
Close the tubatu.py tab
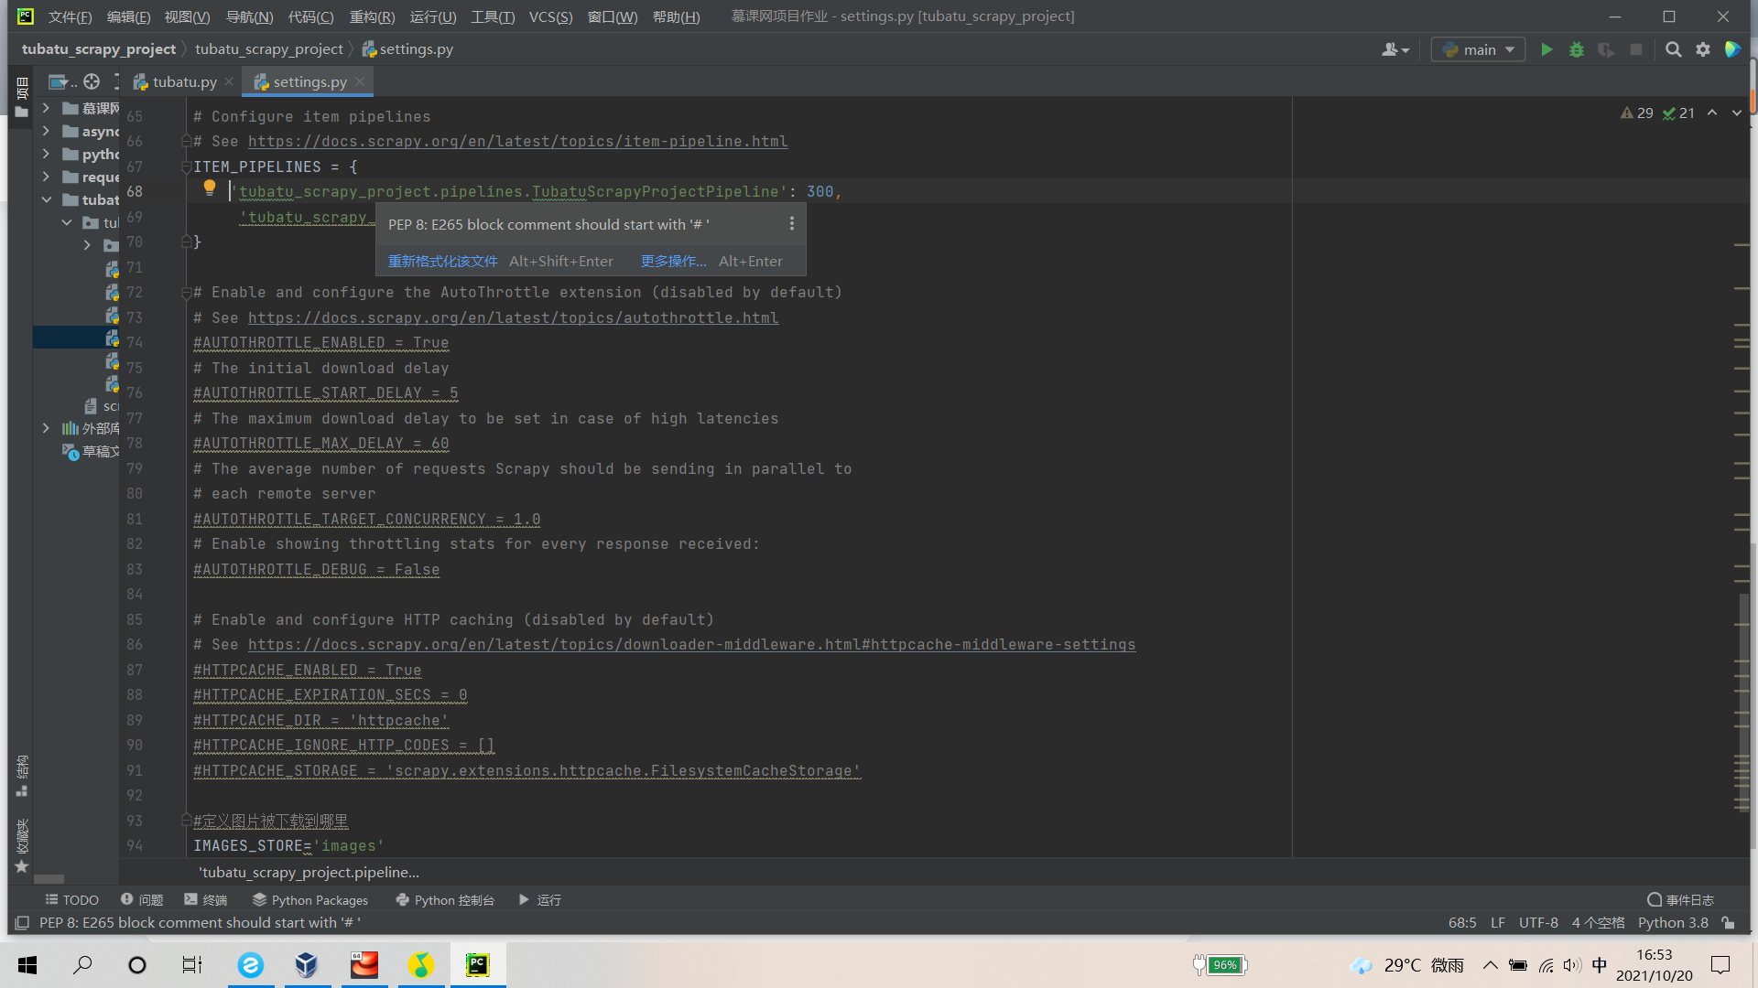[x=229, y=81]
